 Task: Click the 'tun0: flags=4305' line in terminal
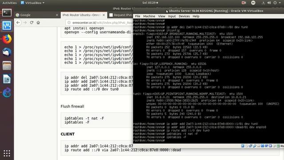tap(188, 94)
